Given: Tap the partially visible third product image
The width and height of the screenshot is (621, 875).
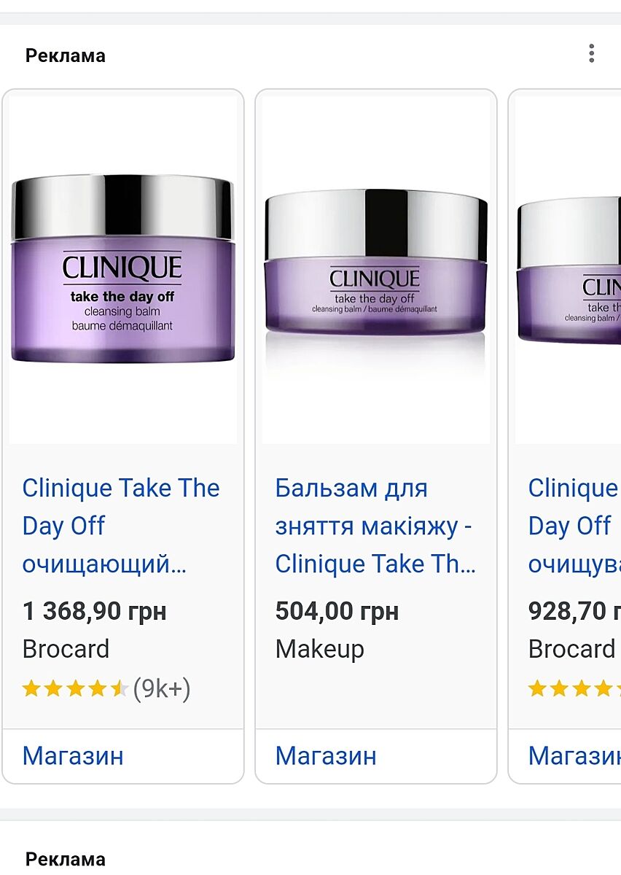Looking at the screenshot, I should (x=568, y=270).
